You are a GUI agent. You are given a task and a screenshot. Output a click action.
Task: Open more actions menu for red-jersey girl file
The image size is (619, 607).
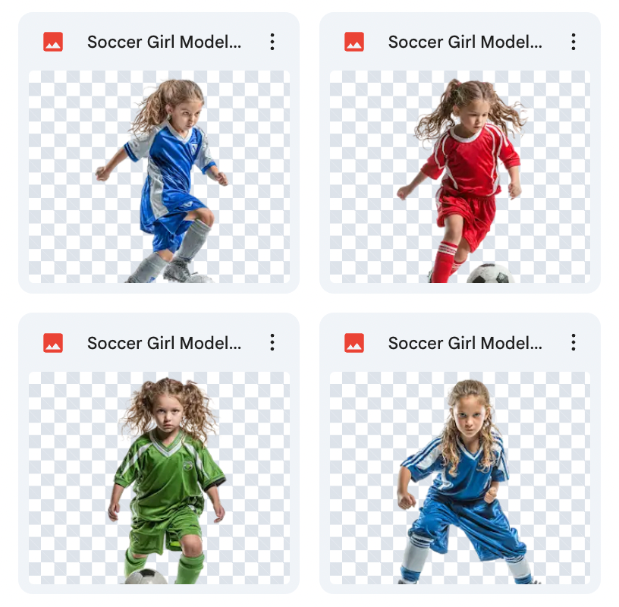[x=573, y=42]
